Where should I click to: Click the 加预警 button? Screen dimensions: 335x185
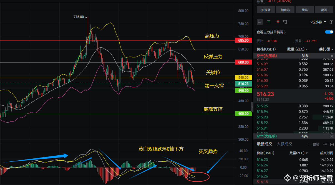click(x=266, y=10)
